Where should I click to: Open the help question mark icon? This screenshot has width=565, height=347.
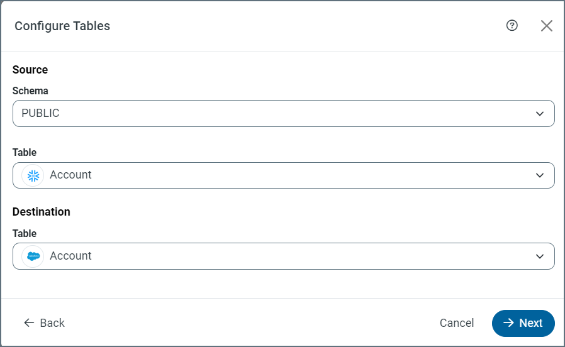point(512,26)
